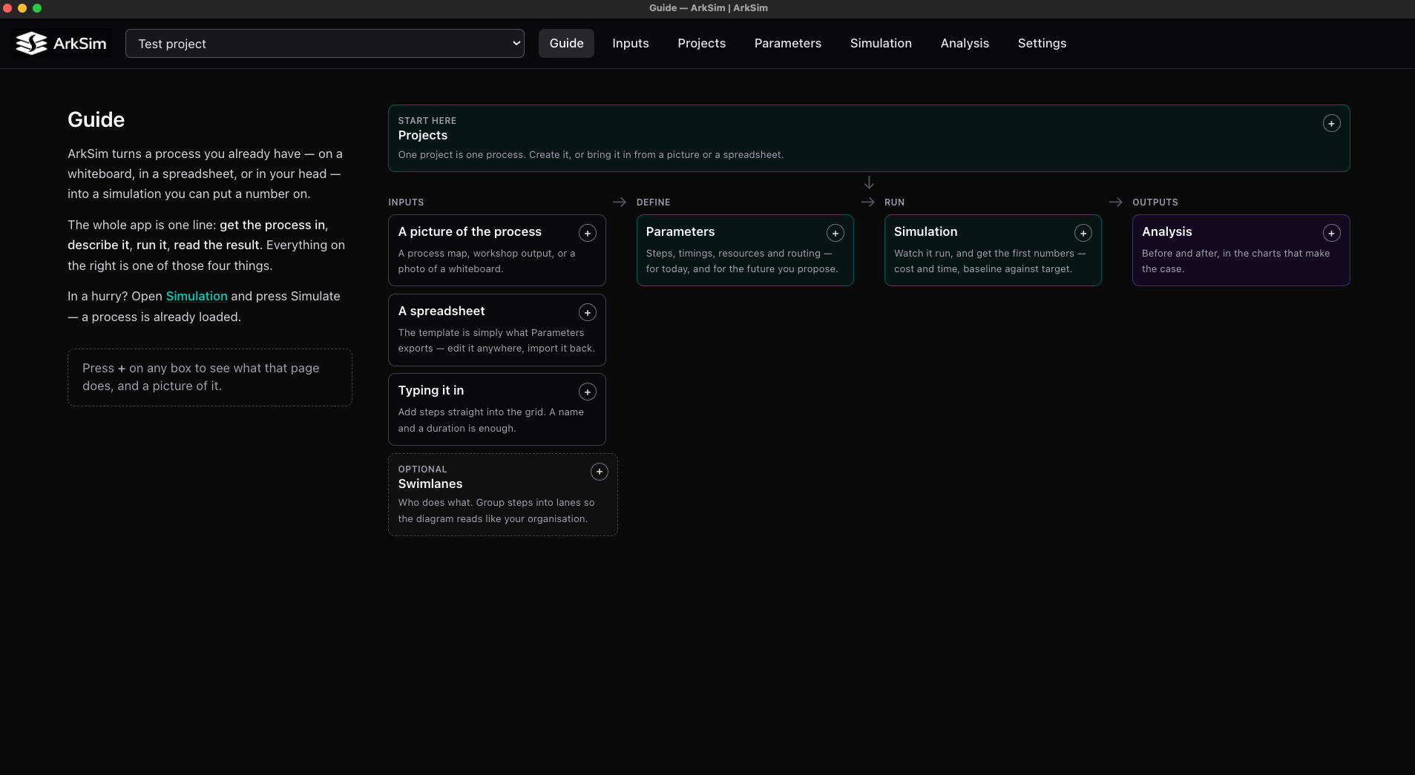Expand the Parameters define box

[x=835, y=234]
